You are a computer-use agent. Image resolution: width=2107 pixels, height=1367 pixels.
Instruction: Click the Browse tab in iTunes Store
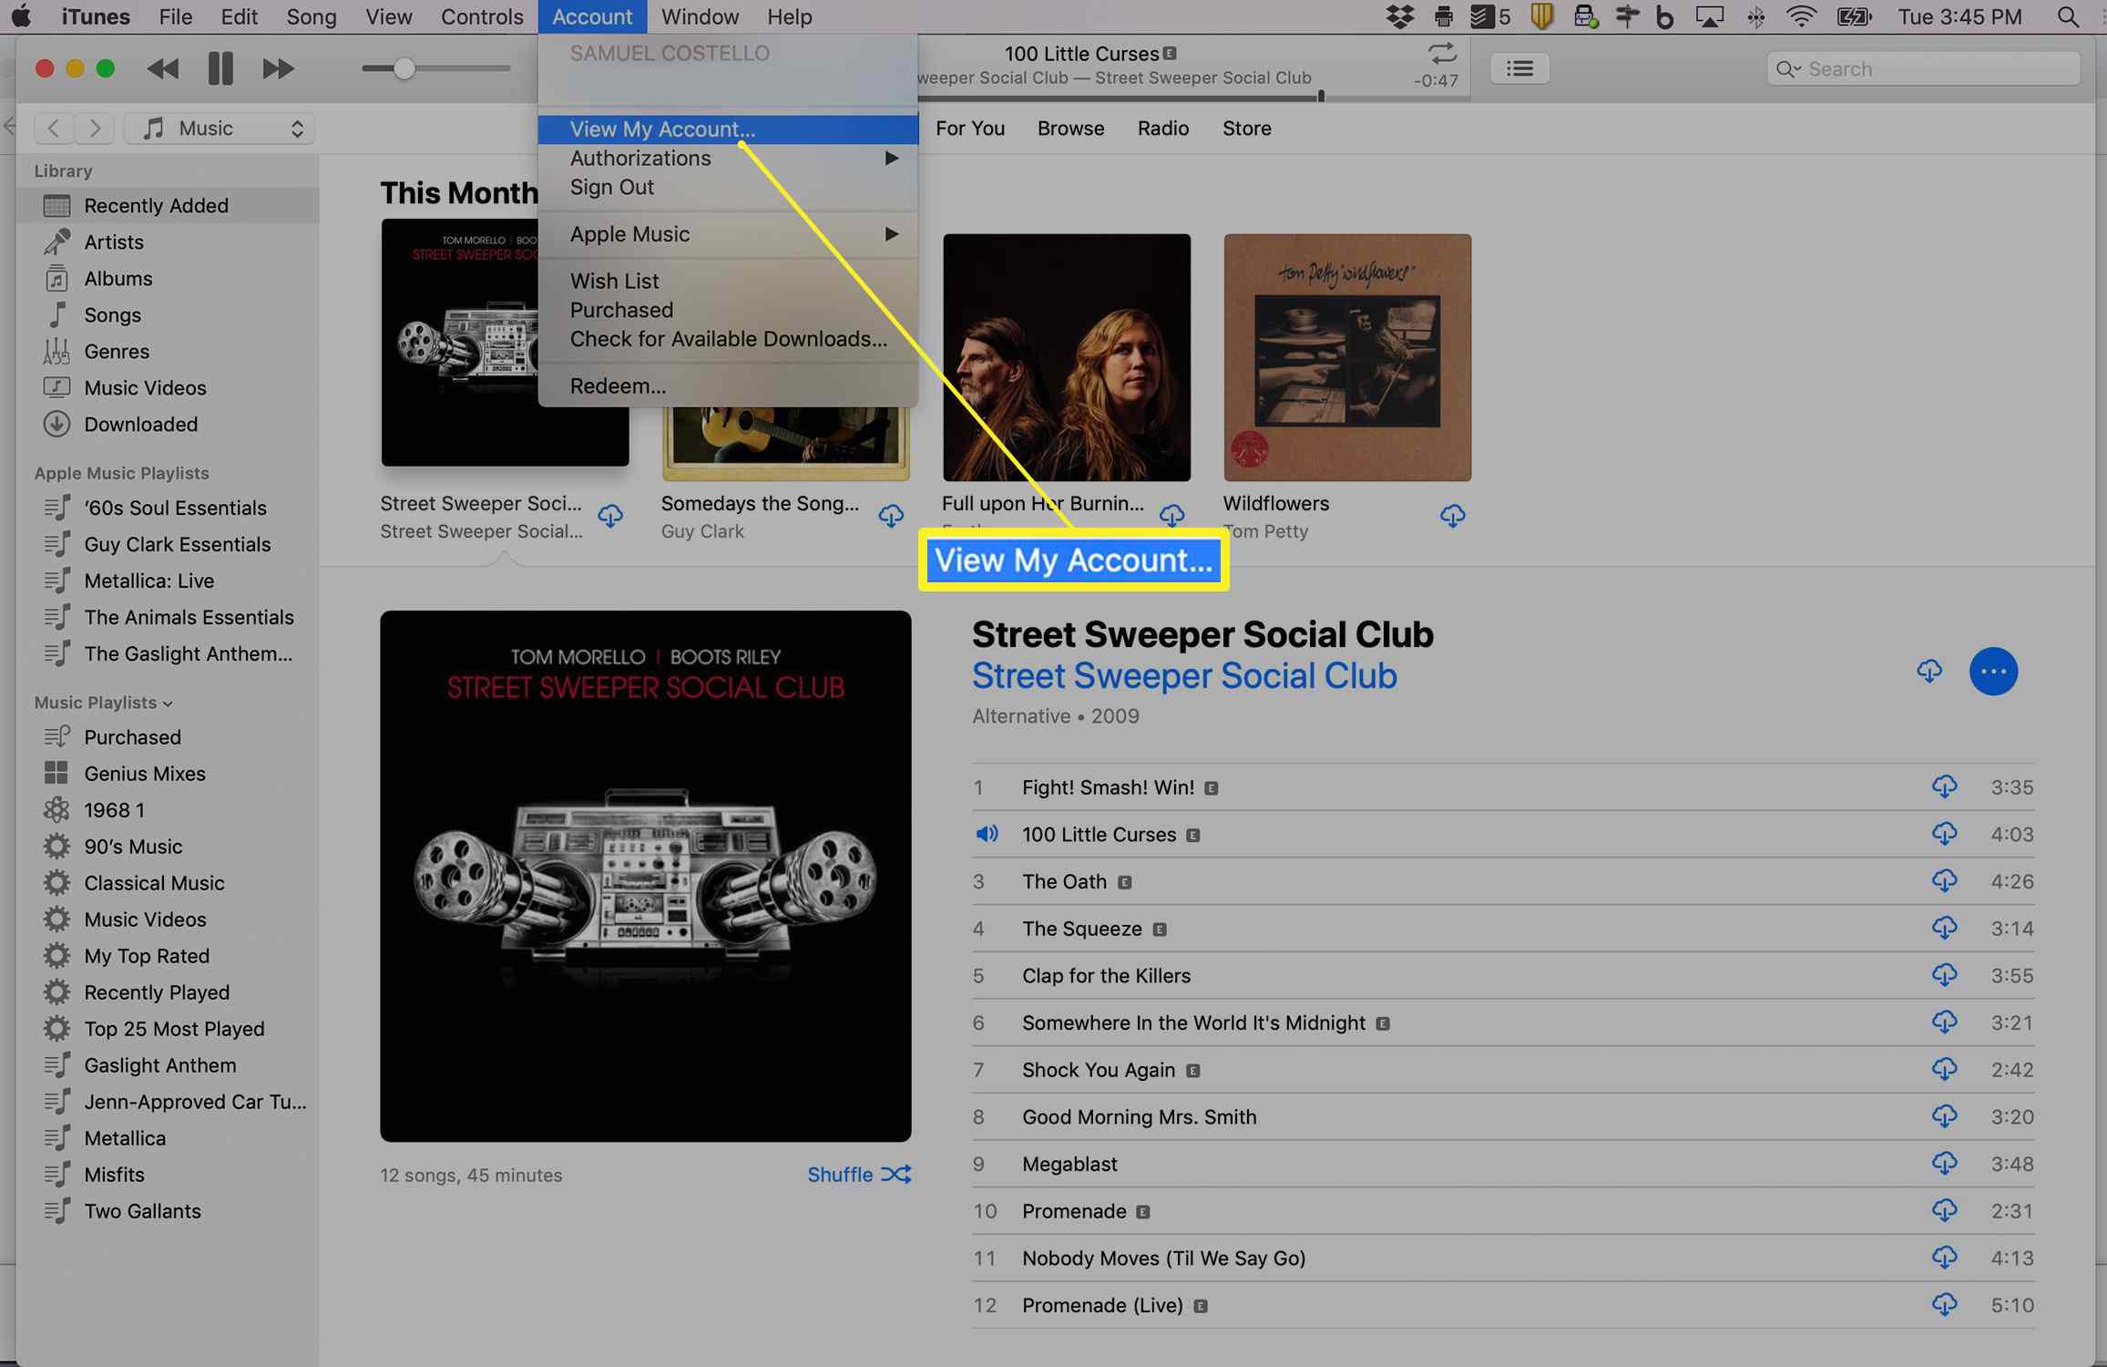point(1070,128)
